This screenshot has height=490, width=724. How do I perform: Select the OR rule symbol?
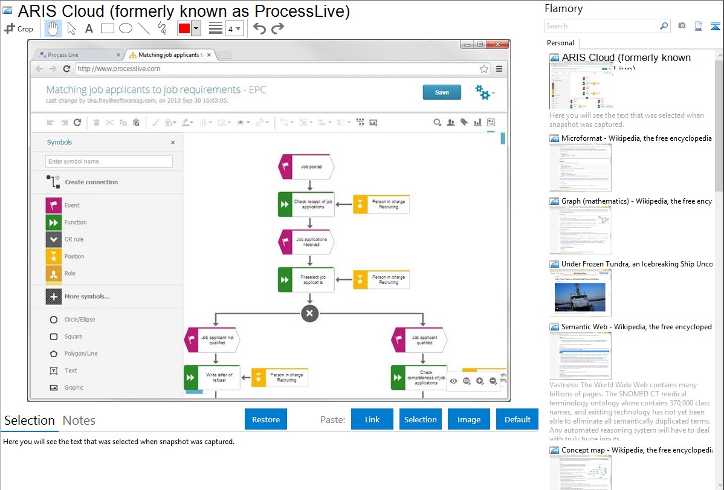pos(65,239)
